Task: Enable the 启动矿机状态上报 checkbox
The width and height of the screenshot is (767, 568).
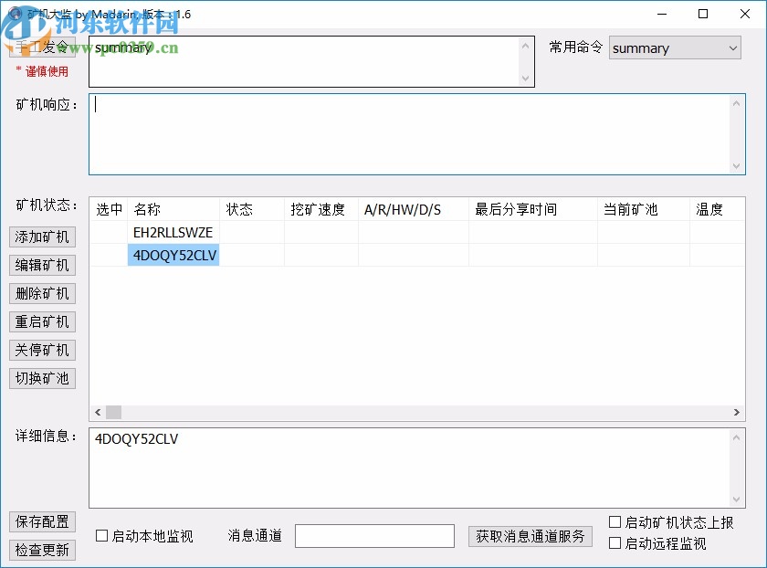Action: 615,521
